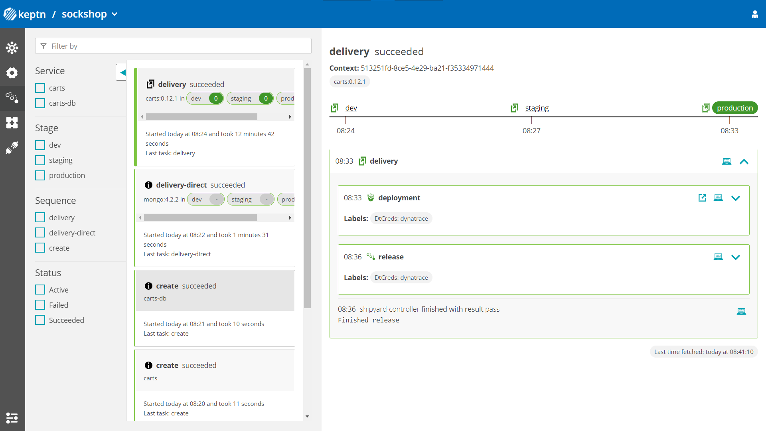Click the info icon on create carts-db card
This screenshot has width=766, height=431.
pos(148,286)
